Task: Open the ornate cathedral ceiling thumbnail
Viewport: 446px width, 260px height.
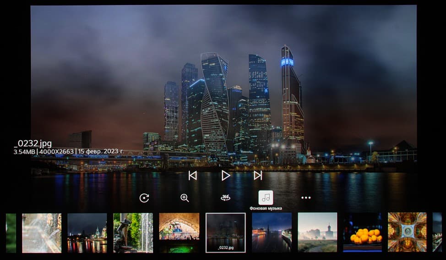Action: pyautogui.click(x=407, y=232)
